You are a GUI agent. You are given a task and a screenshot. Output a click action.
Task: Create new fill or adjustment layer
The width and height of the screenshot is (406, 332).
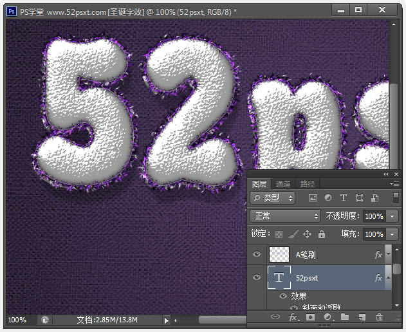tap(328, 317)
